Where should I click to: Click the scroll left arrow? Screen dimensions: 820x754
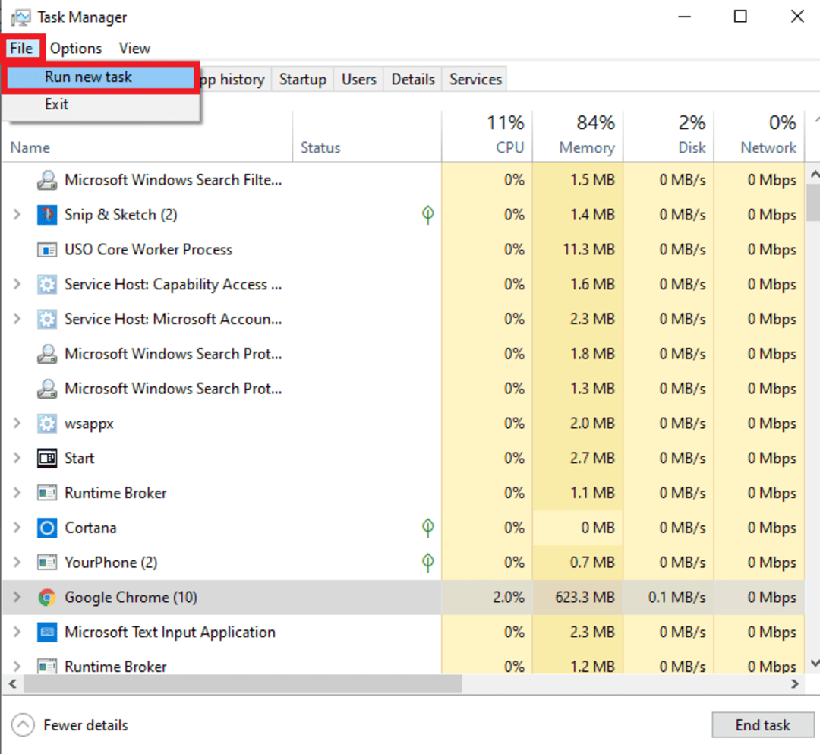(13, 684)
